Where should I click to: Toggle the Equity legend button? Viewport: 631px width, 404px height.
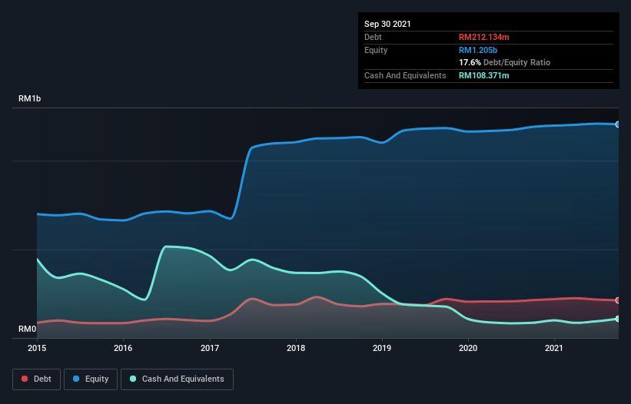(91, 379)
